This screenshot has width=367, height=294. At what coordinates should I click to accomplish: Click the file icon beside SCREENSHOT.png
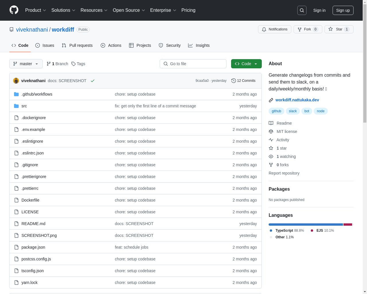[16, 235]
